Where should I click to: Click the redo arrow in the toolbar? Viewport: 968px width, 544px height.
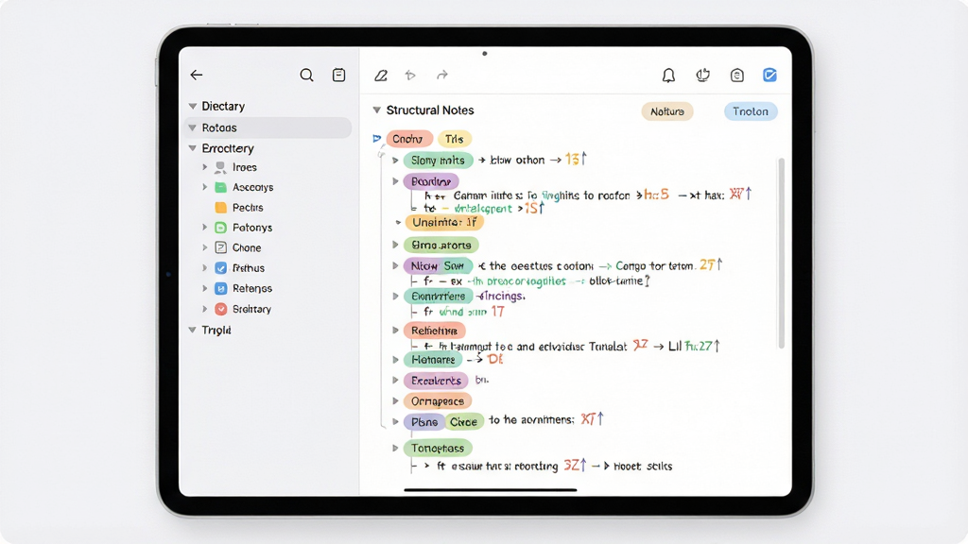coord(442,76)
